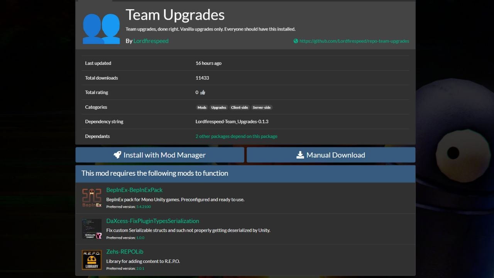Click the globe icon beside GitHub URL
This screenshot has height=278, width=494.
coord(296,41)
